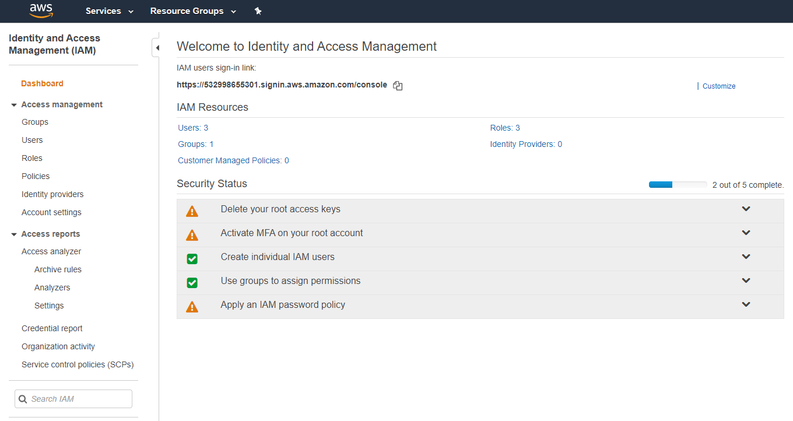Open Identity providers in the sidebar
Screen dimensions: 793x421
[52, 194]
